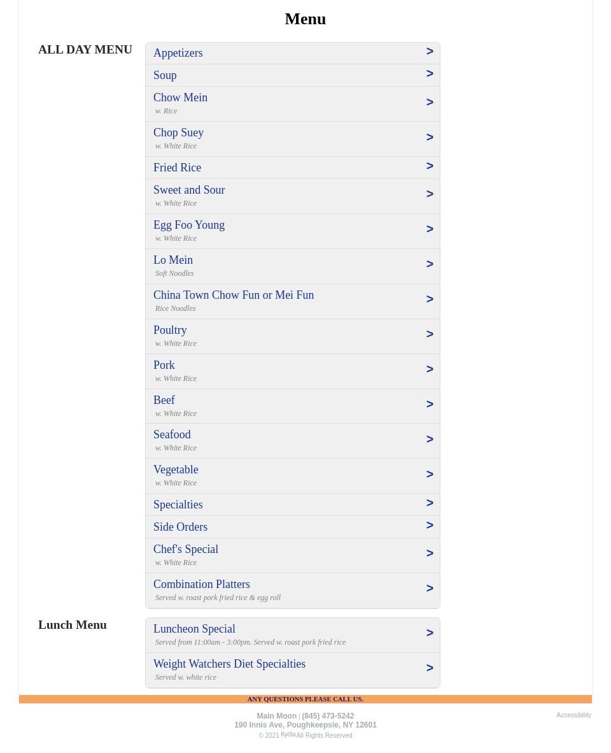Image resolution: width=611 pixels, height=753 pixels.
Task: Click the chevron beside Specialties
Action: click(x=430, y=503)
